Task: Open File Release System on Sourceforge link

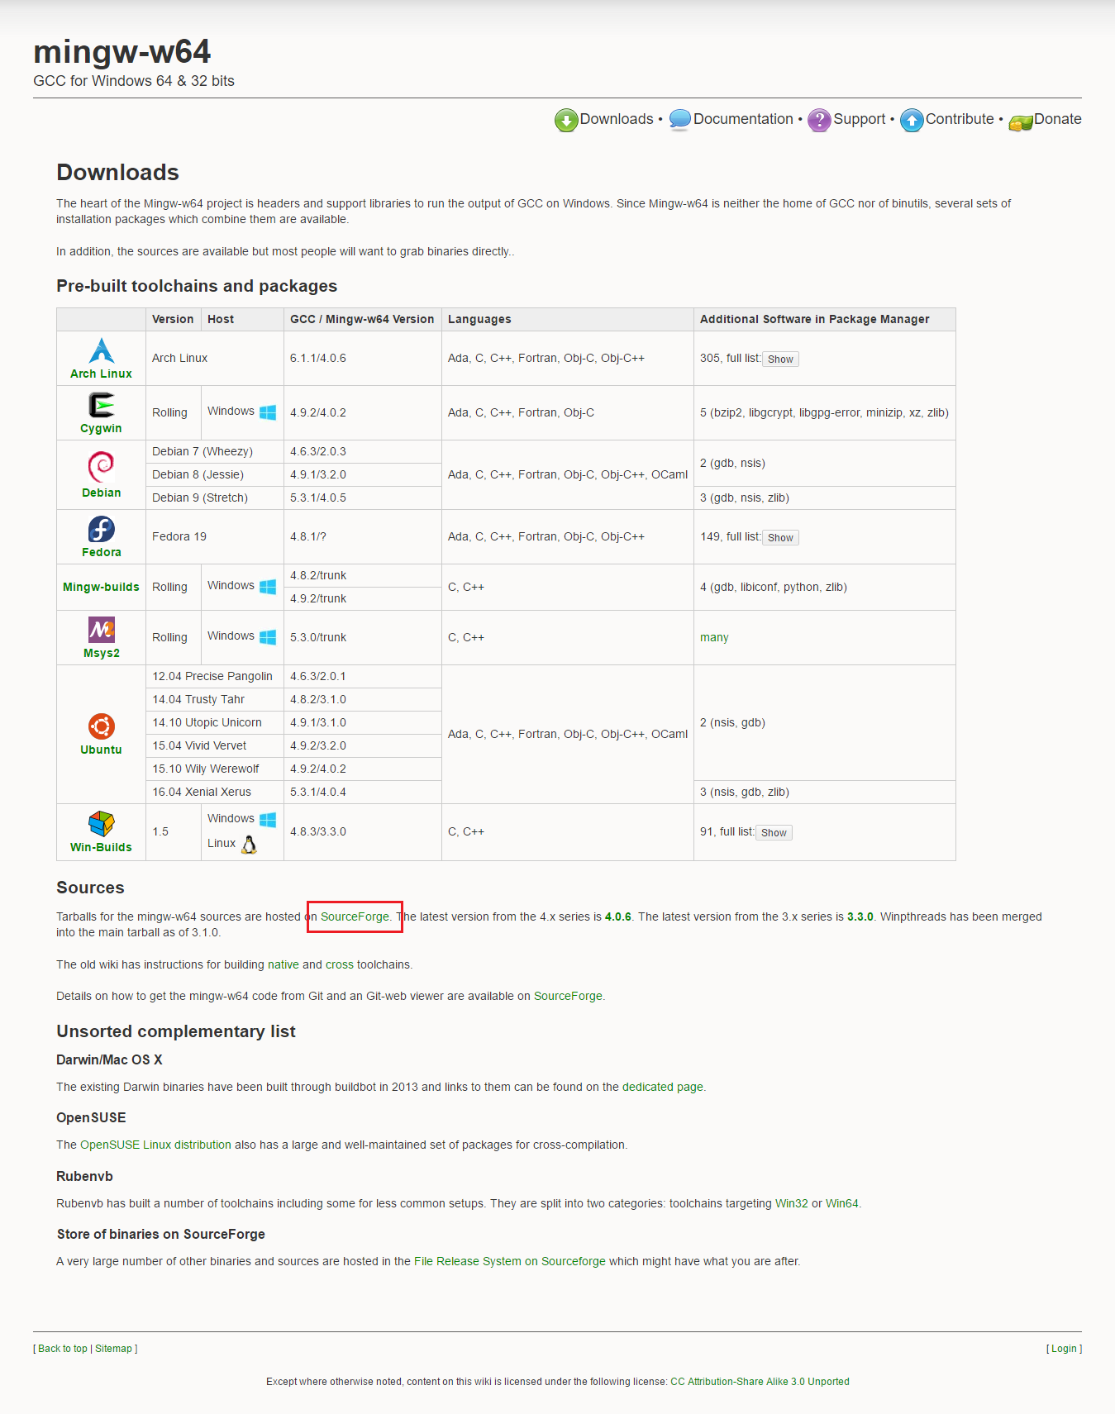Action: tap(510, 1261)
